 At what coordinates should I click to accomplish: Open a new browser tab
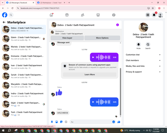point(69,3)
